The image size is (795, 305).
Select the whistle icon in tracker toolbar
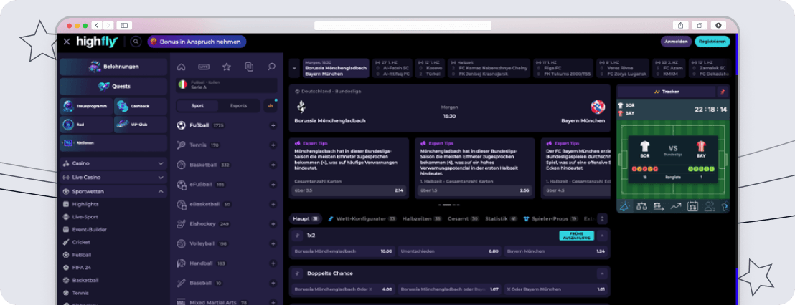[x=625, y=206]
